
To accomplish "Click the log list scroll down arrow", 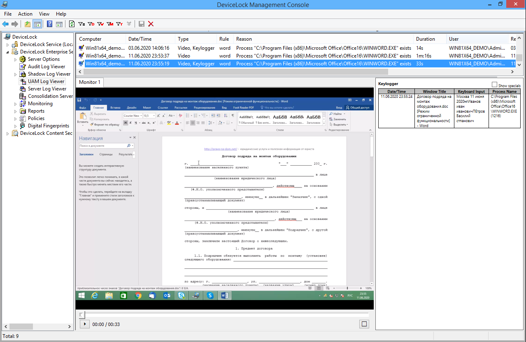I will [x=520, y=65].
